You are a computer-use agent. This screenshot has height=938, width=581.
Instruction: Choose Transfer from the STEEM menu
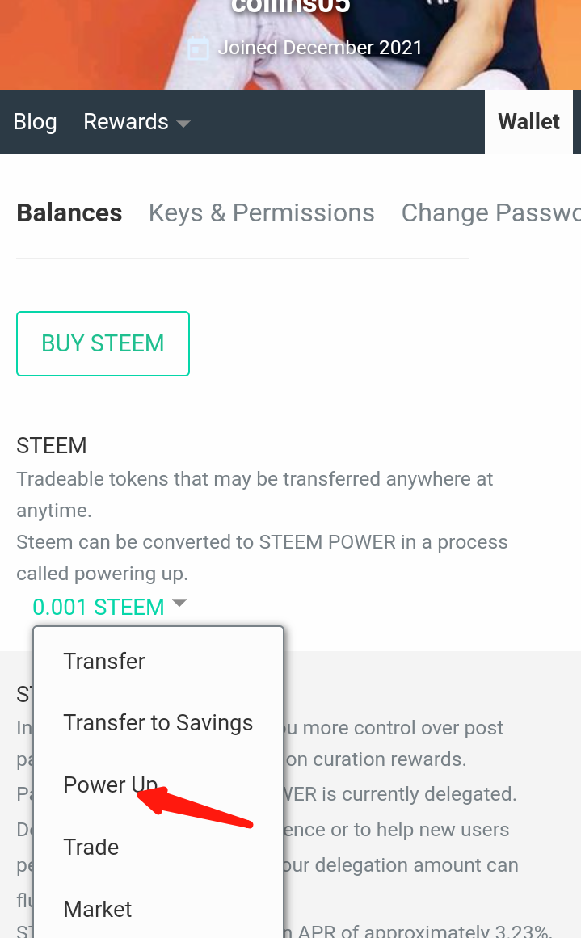[104, 661]
